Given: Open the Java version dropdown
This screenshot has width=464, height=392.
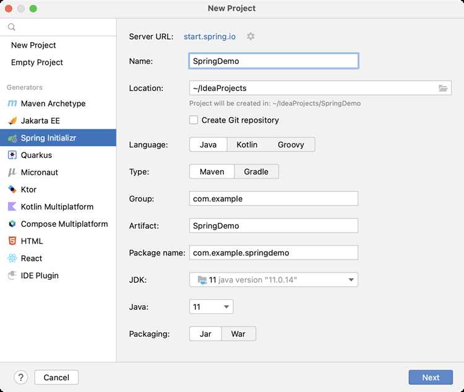Looking at the screenshot, I should (212, 307).
